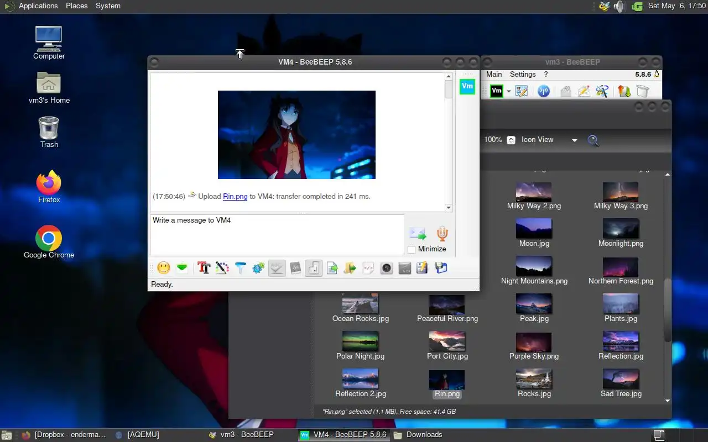Screen dimensions: 708x442
Task: Compose a message with envelope pencil icon
Action: point(584,91)
